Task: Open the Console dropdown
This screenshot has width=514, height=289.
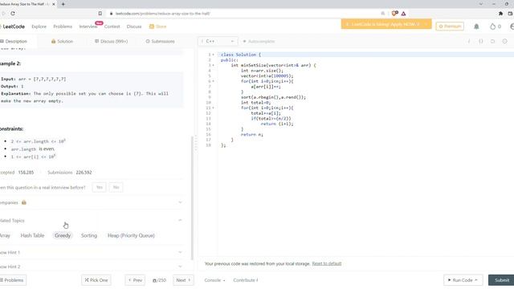Action: click(214, 280)
